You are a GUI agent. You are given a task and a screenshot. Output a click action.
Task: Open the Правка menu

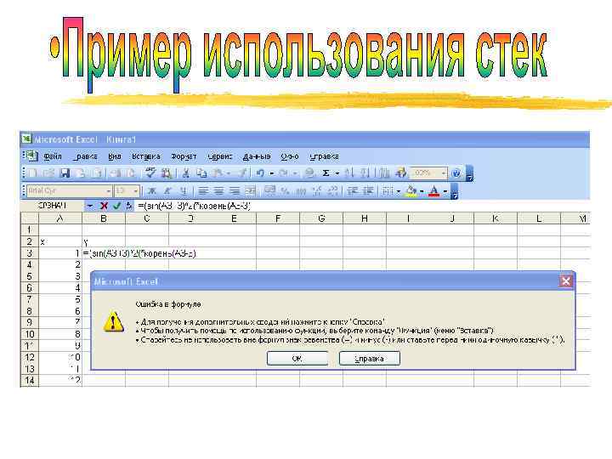tap(85, 156)
